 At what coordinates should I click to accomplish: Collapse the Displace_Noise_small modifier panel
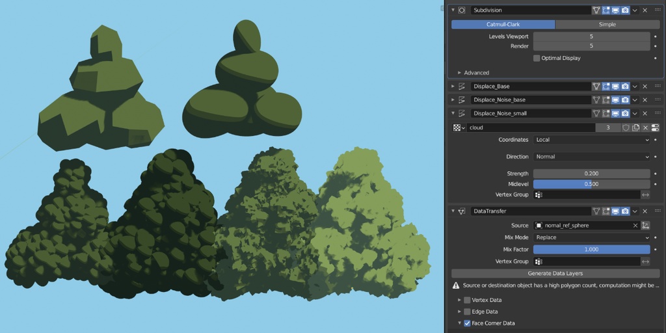click(453, 113)
